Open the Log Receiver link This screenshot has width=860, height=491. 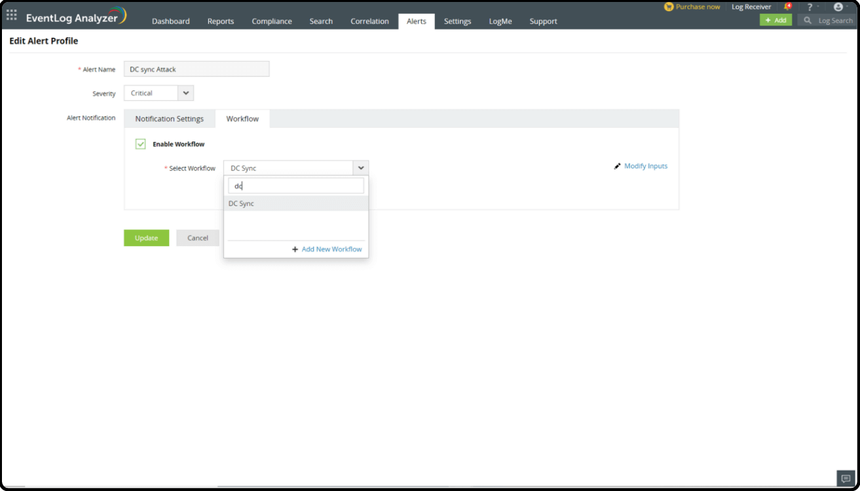(x=751, y=7)
